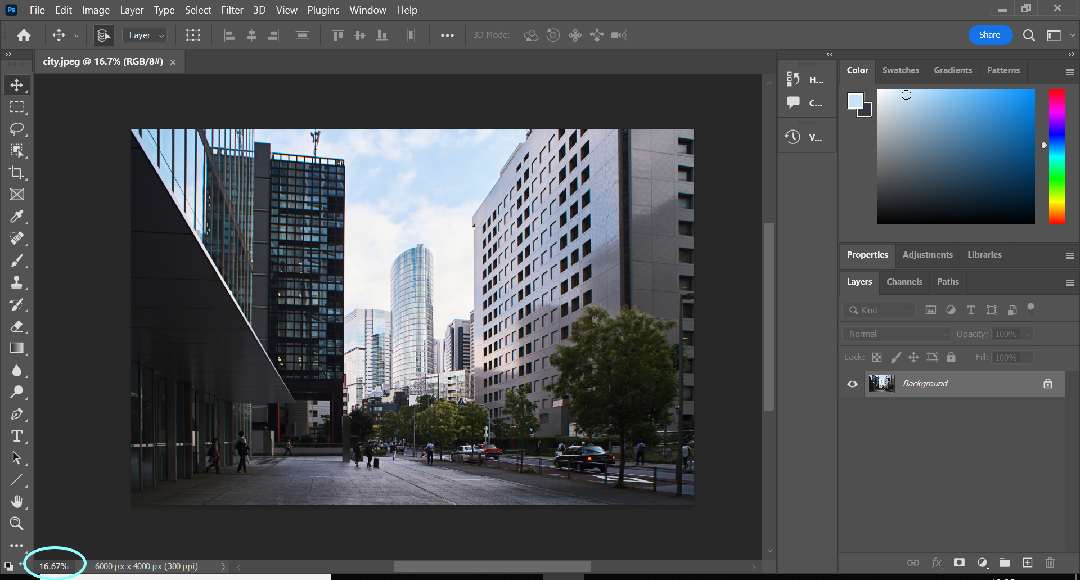The width and height of the screenshot is (1080, 580).
Task: Click the Share button
Action: (x=990, y=35)
